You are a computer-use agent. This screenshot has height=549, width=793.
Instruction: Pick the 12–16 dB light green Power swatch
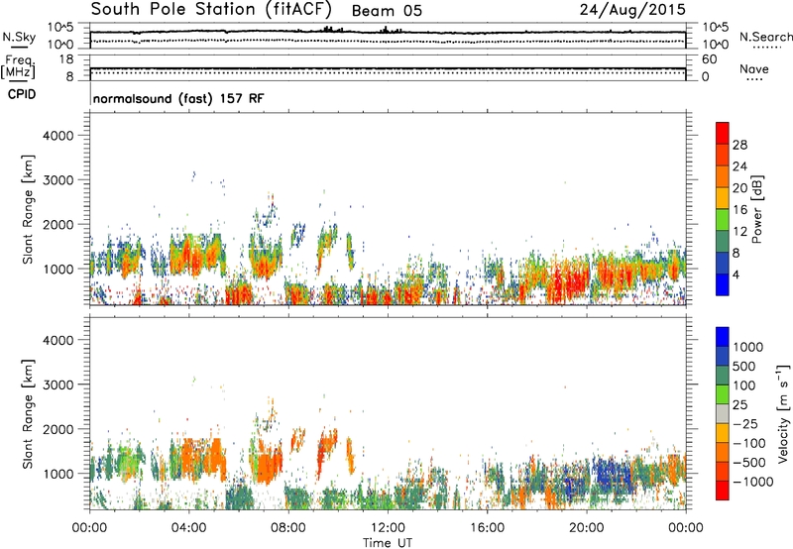point(723,220)
